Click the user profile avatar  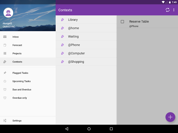click(8, 13)
